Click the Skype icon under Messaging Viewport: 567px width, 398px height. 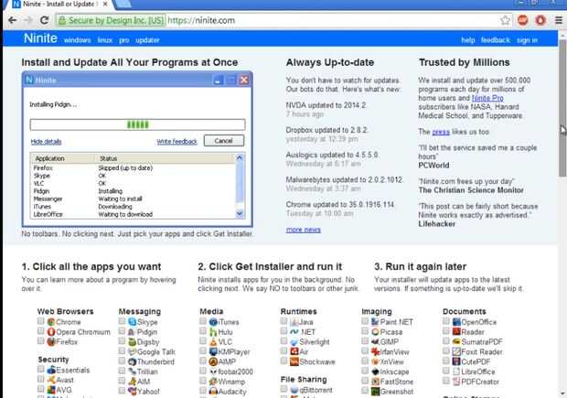132,322
